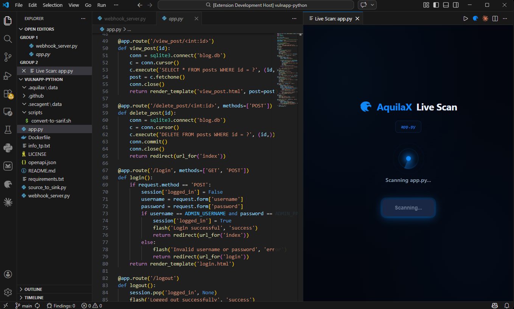Toggle the bottom panel visibility
The height and width of the screenshot is (309, 514).
[446, 5]
